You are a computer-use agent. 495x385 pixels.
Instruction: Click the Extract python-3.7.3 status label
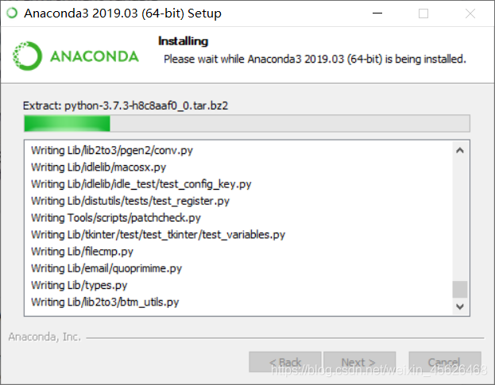(126, 106)
